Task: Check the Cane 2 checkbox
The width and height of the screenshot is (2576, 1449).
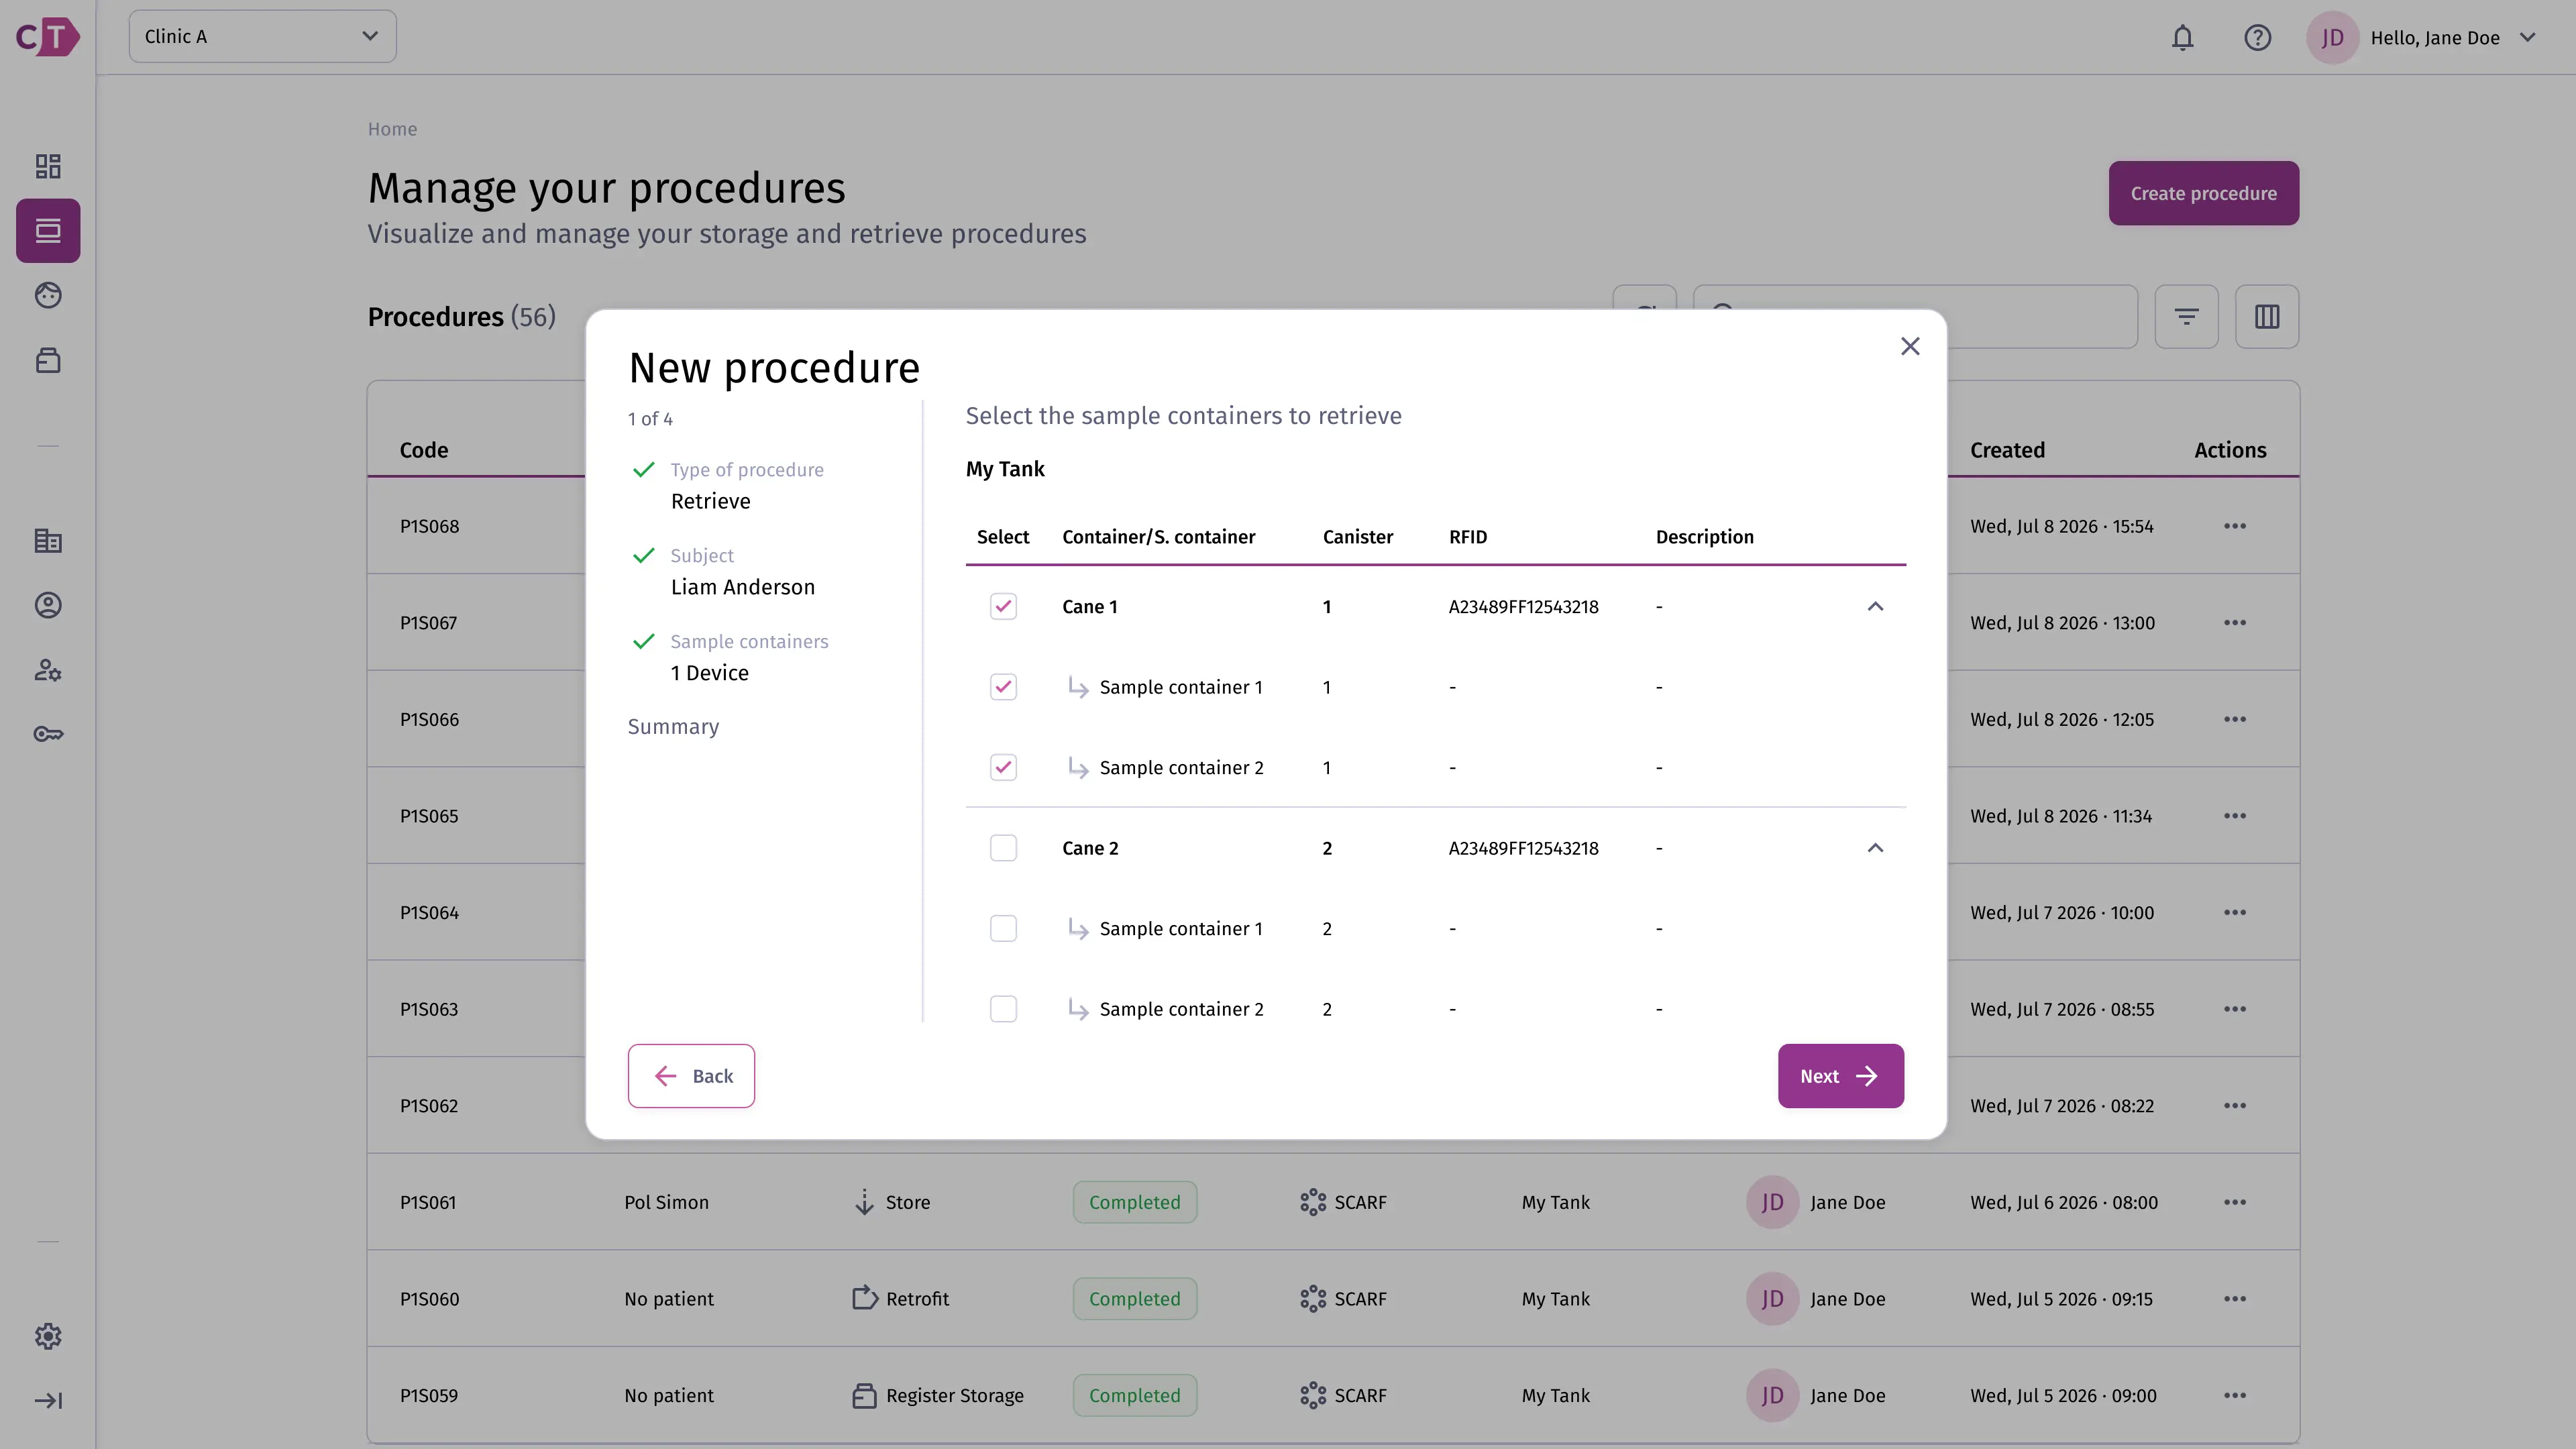Action: 1003,848
